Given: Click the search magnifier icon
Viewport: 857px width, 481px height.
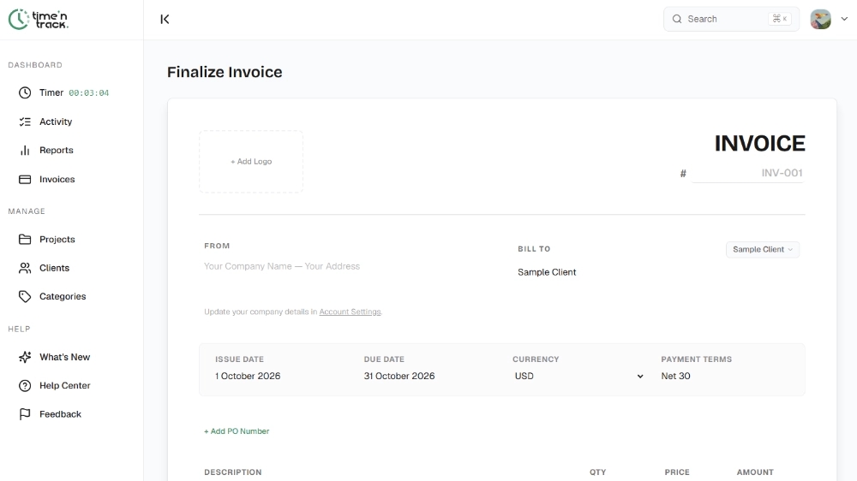Looking at the screenshot, I should [677, 19].
